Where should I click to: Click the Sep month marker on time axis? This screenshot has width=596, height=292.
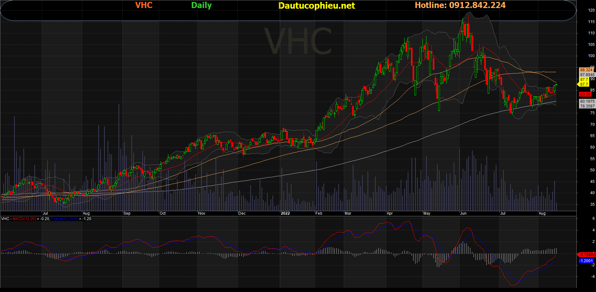click(x=127, y=213)
